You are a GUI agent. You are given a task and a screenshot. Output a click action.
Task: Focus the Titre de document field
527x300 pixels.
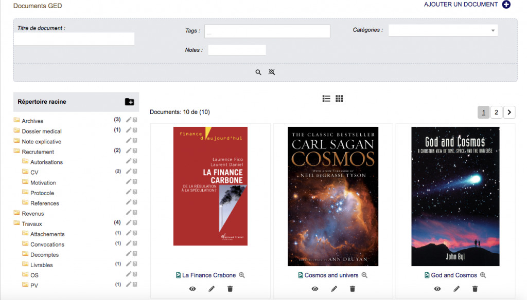(x=74, y=39)
